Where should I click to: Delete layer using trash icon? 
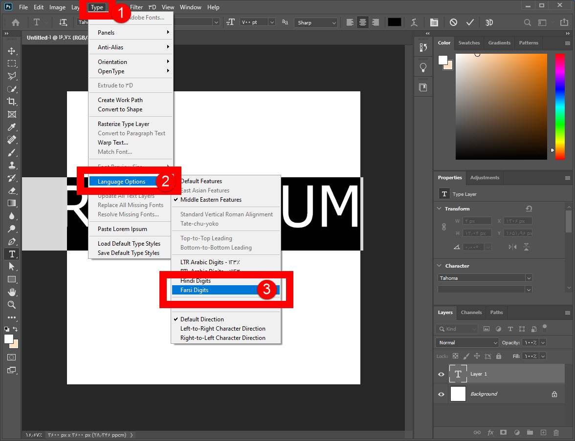(x=556, y=433)
